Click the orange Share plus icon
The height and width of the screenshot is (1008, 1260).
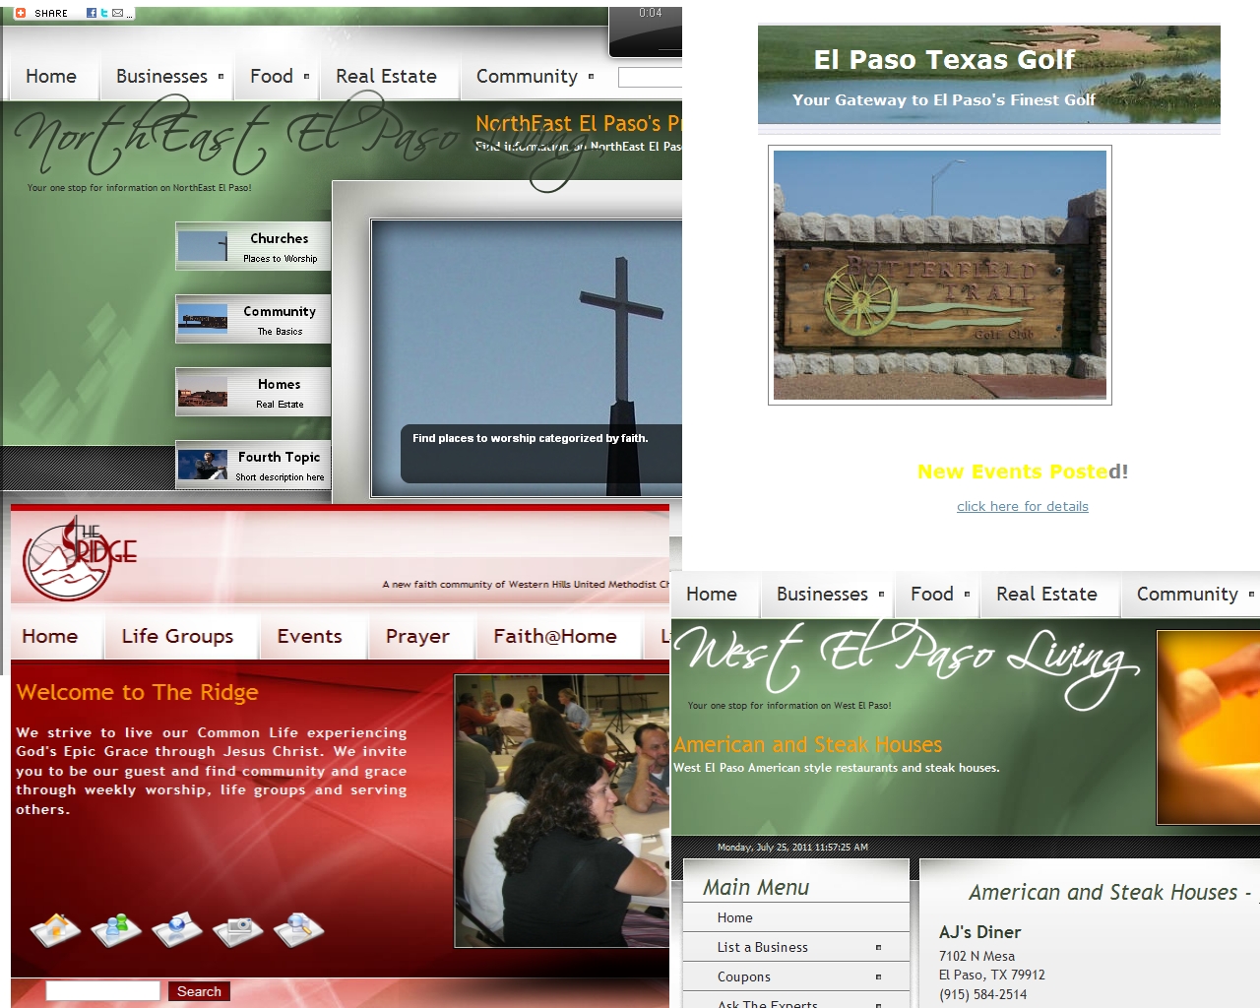pos(20,13)
